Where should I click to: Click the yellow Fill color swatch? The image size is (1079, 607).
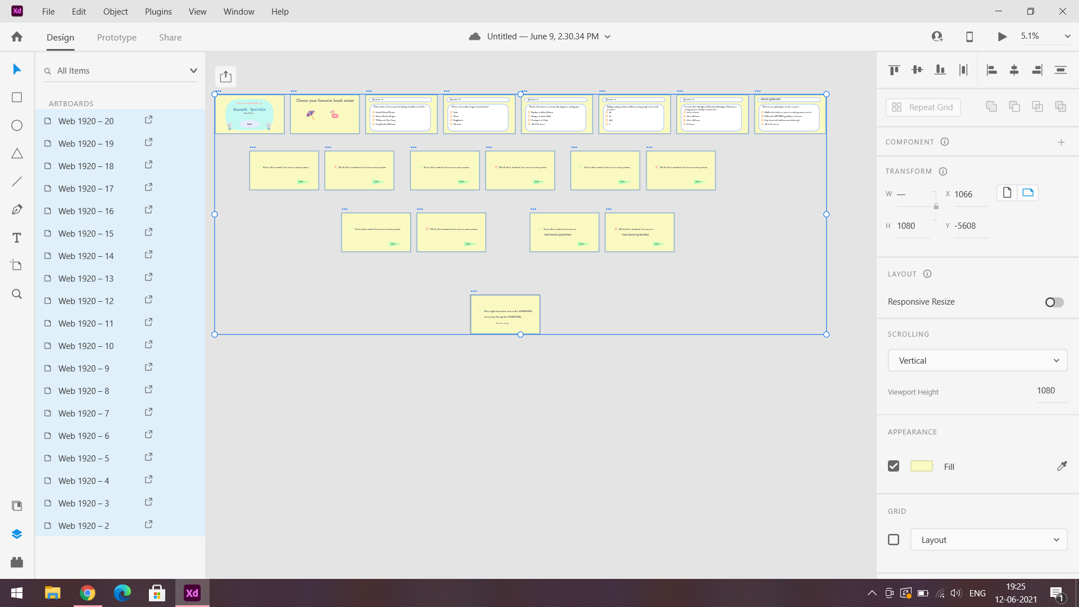pyautogui.click(x=921, y=466)
